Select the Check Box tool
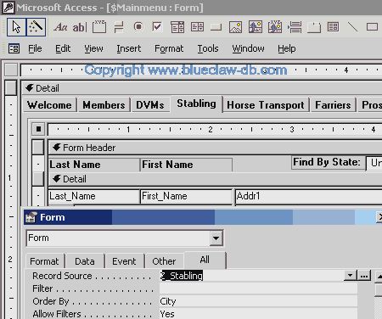This screenshot has height=319, width=382. pos(157,27)
